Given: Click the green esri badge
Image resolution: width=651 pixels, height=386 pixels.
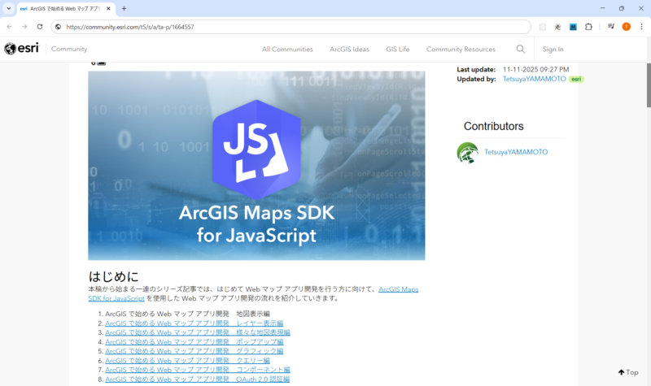Looking at the screenshot, I should point(576,79).
